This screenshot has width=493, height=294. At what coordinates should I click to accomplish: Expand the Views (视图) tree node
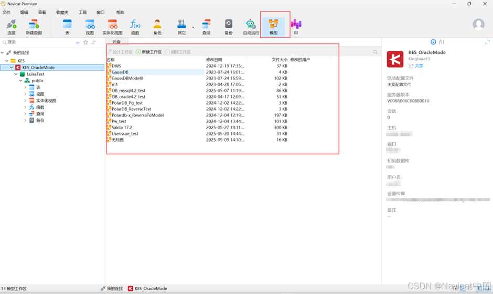click(25, 94)
